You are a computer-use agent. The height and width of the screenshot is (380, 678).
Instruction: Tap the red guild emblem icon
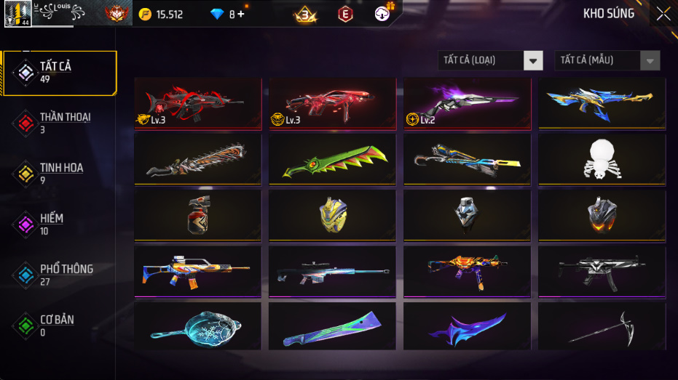point(117,14)
